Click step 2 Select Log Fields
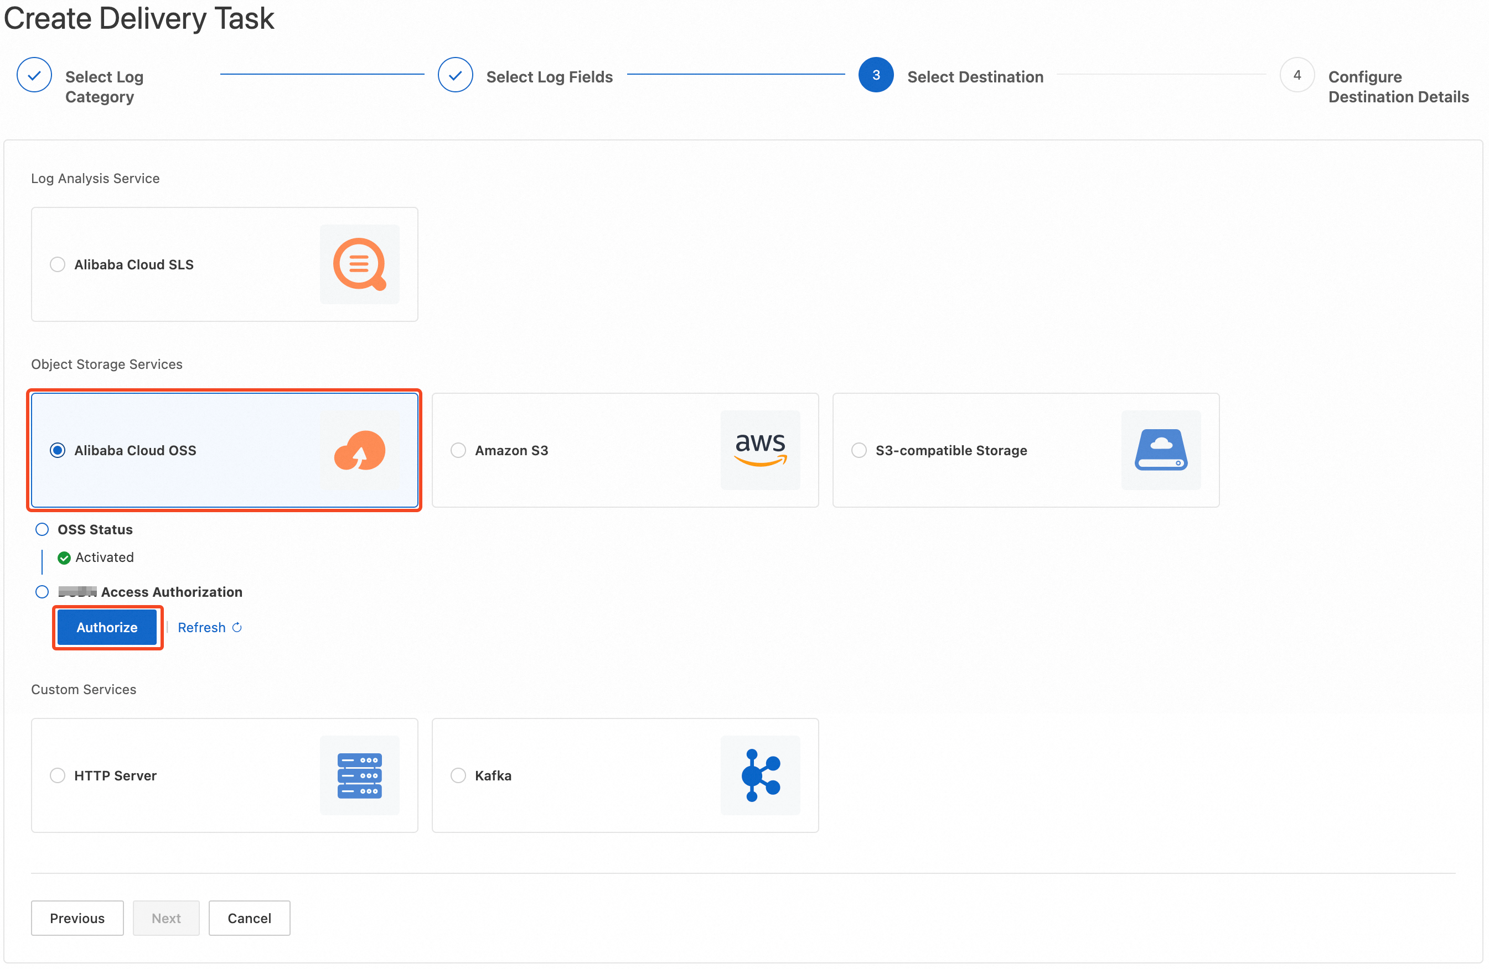Image resolution: width=1489 pixels, height=969 pixels. [549, 76]
